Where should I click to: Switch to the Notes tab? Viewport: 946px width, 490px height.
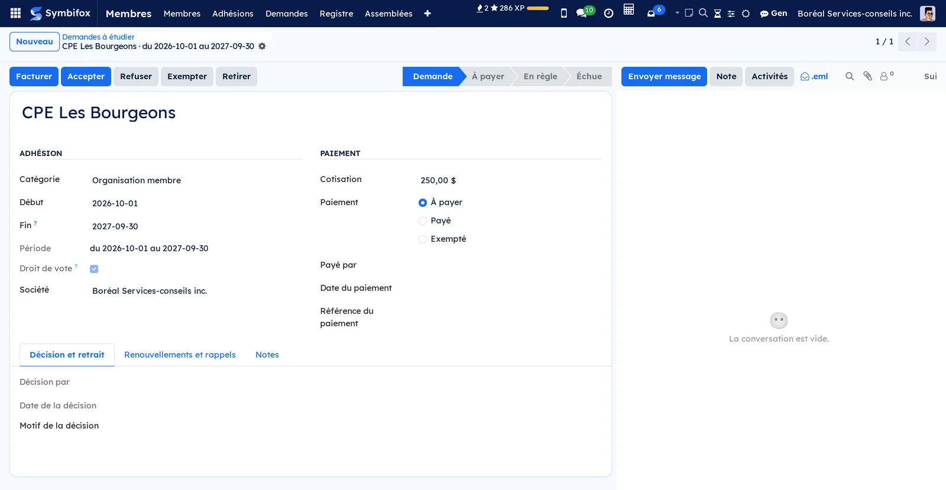267,355
